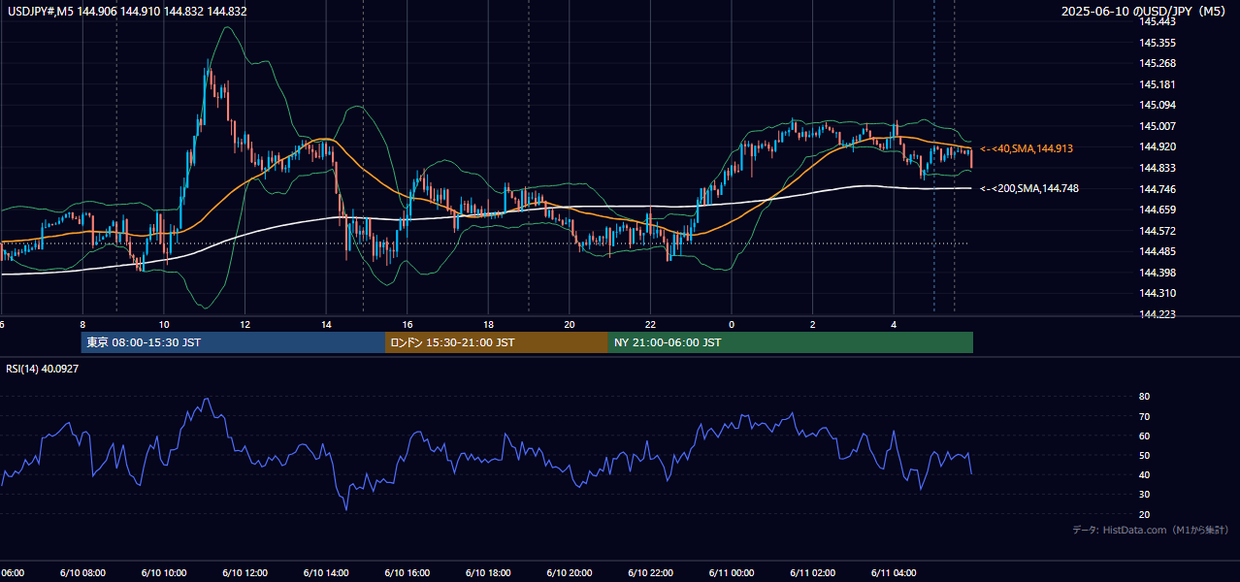
Task: Click the 6/10 10:00 bottom time label
Action: pos(163,572)
